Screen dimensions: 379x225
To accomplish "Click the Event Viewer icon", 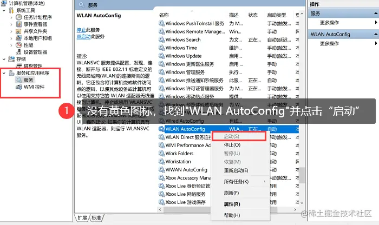I will pyautogui.click(x=18, y=24).
